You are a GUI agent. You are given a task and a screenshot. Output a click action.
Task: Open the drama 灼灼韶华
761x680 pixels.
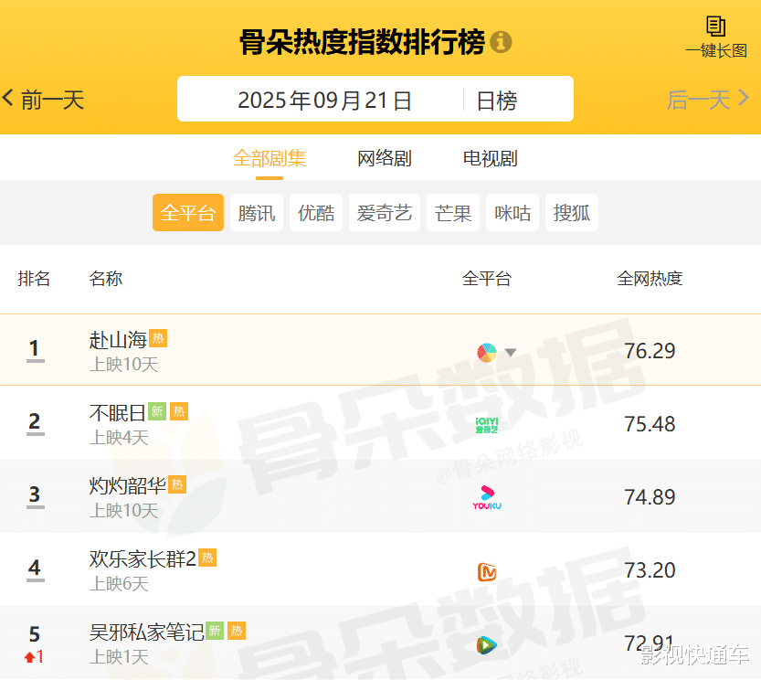coord(128,485)
